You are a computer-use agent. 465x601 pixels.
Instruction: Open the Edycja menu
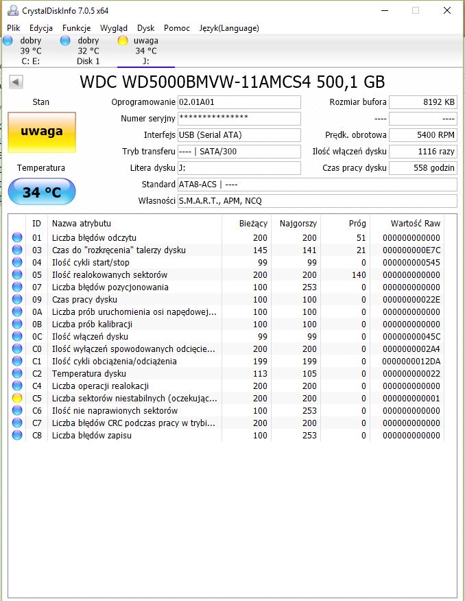(x=41, y=28)
